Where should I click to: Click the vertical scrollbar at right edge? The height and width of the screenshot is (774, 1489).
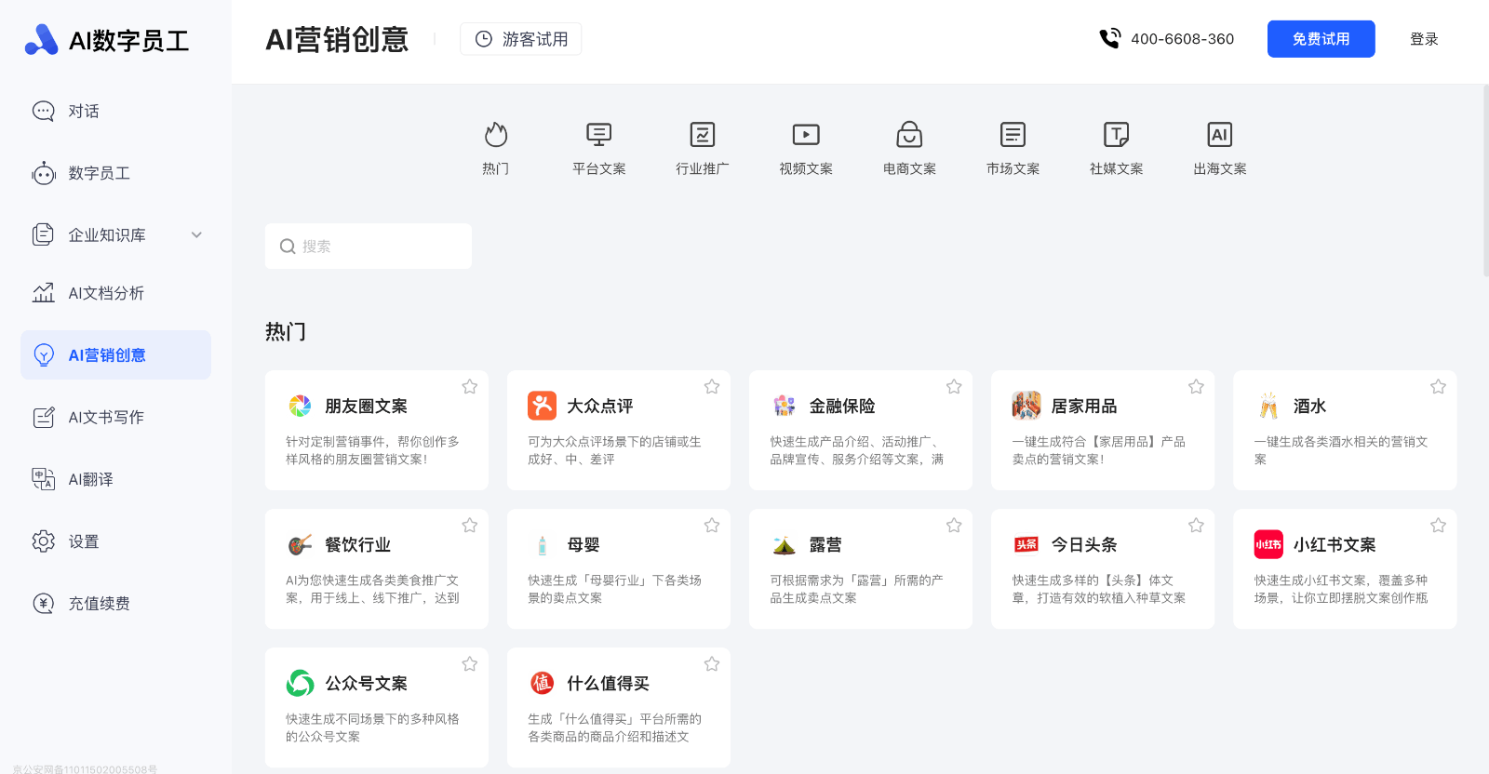click(x=1485, y=181)
